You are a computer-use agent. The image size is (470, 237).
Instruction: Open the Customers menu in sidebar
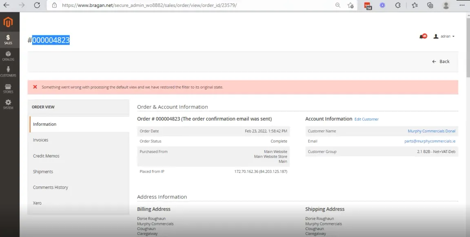[8, 72]
